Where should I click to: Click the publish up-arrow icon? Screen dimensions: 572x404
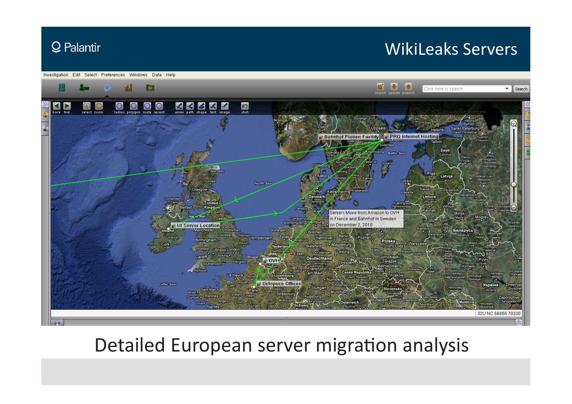[408, 87]
